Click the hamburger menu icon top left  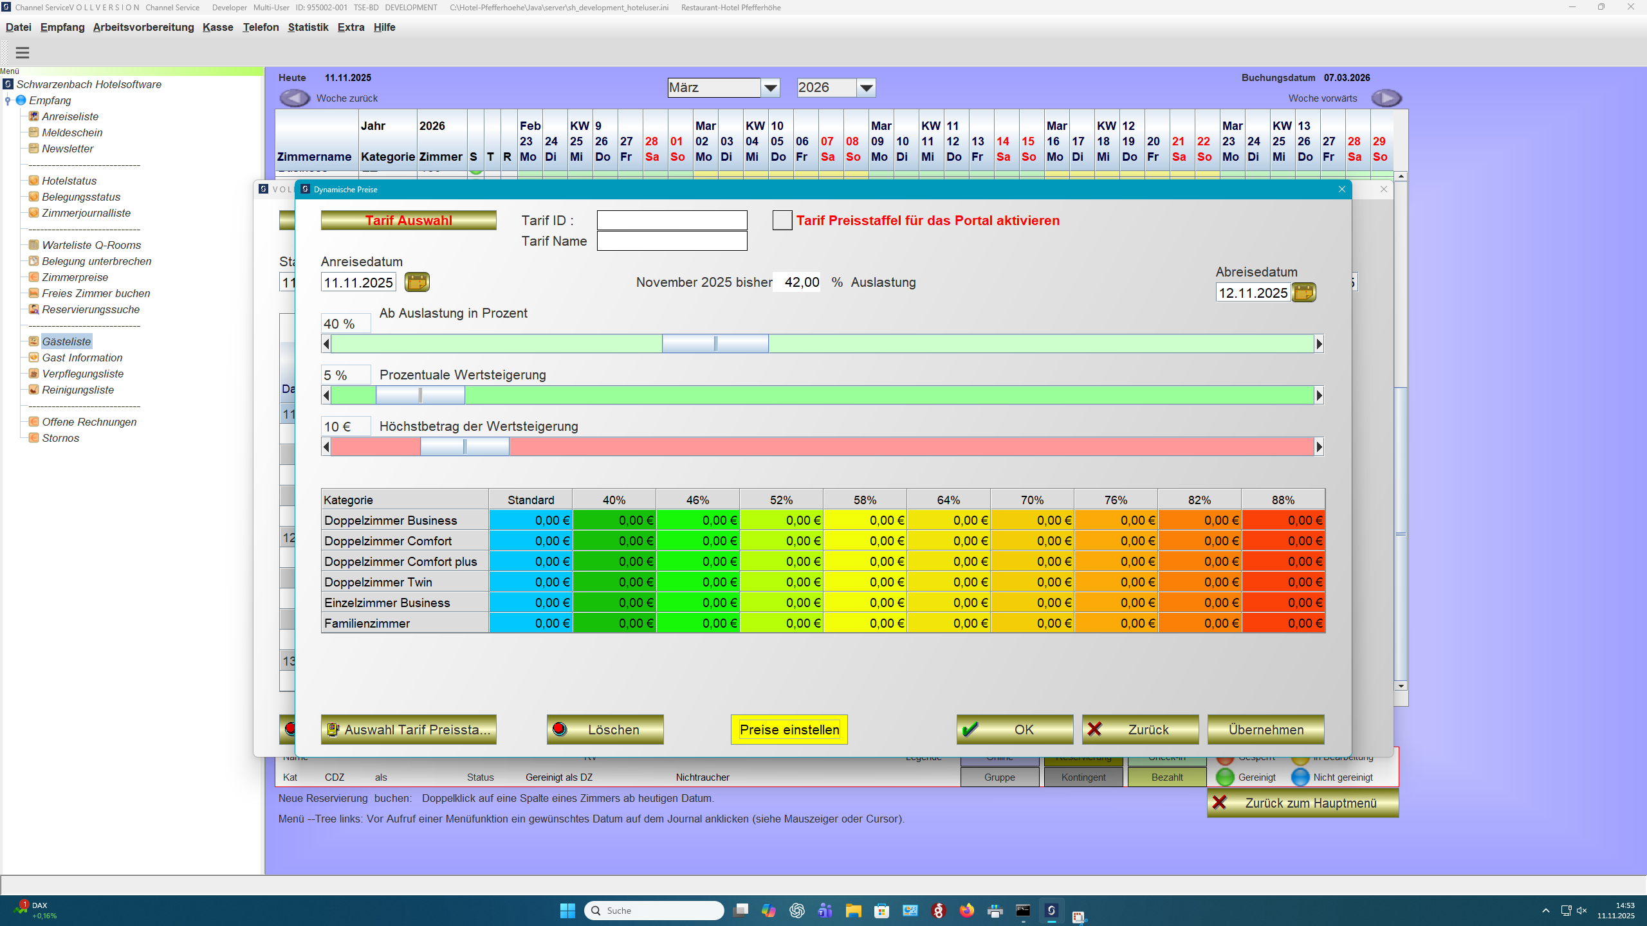(23, 53)
